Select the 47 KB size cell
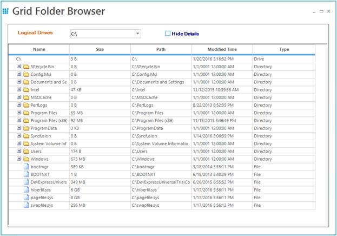 point(100,90)
